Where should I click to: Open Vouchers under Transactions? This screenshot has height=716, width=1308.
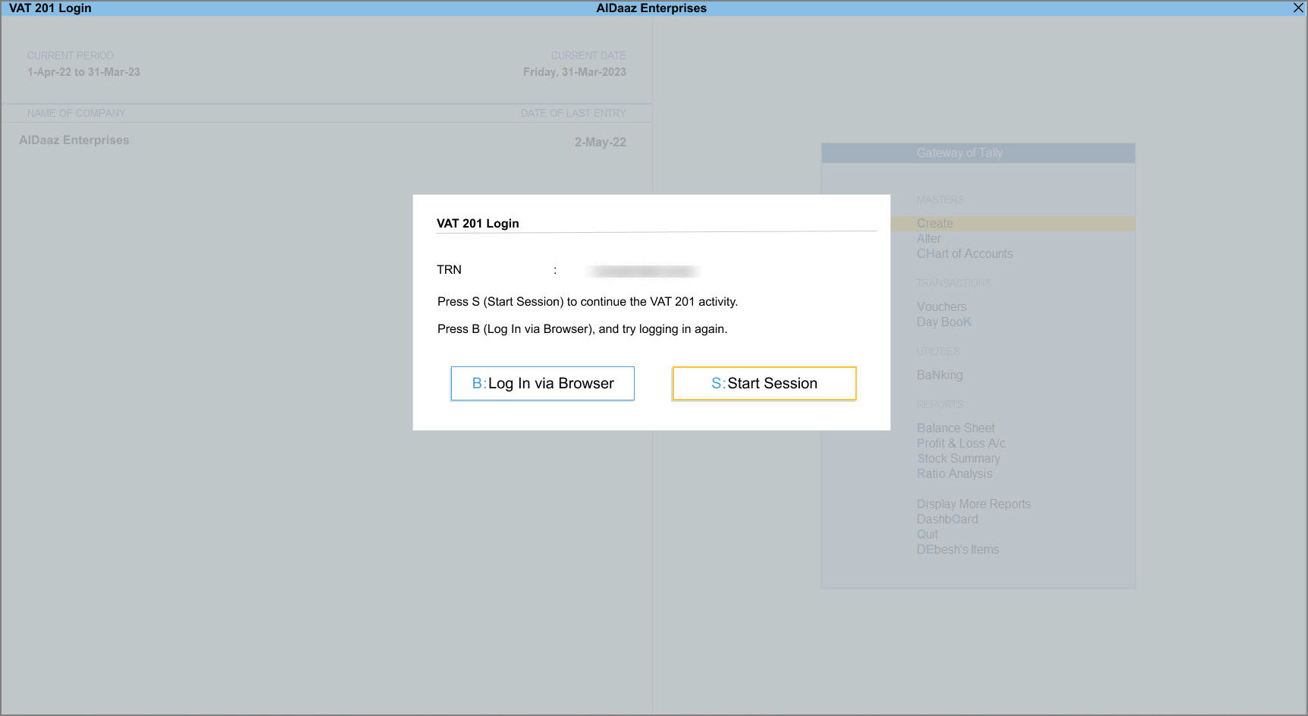tap(942, 306)
